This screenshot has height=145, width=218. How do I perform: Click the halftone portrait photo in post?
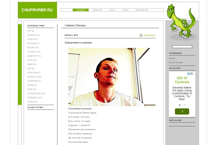[x=112, y=77]
